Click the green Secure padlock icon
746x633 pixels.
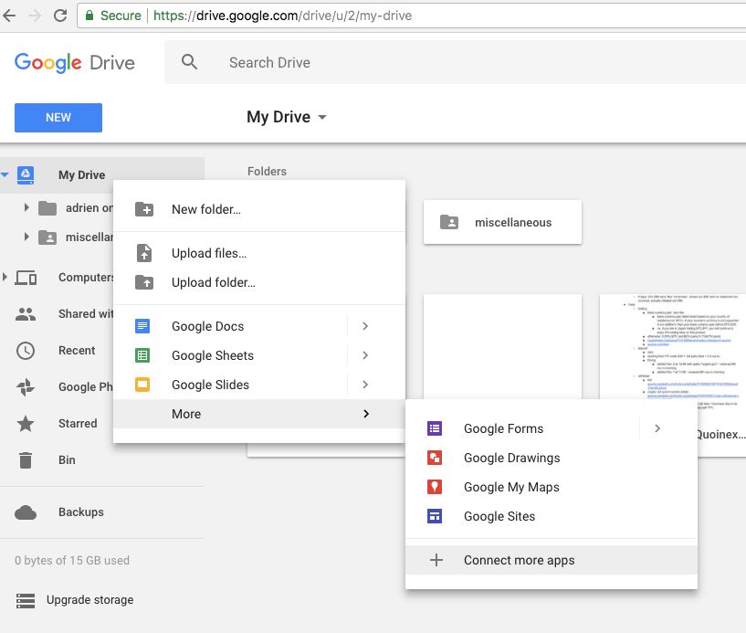(x=89, y=16)
